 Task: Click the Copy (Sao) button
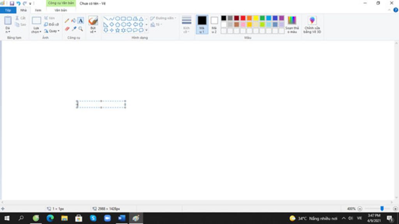coord(21,25)
